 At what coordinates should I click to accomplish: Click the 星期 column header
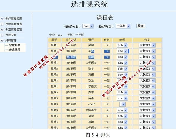tap(54, 40)
